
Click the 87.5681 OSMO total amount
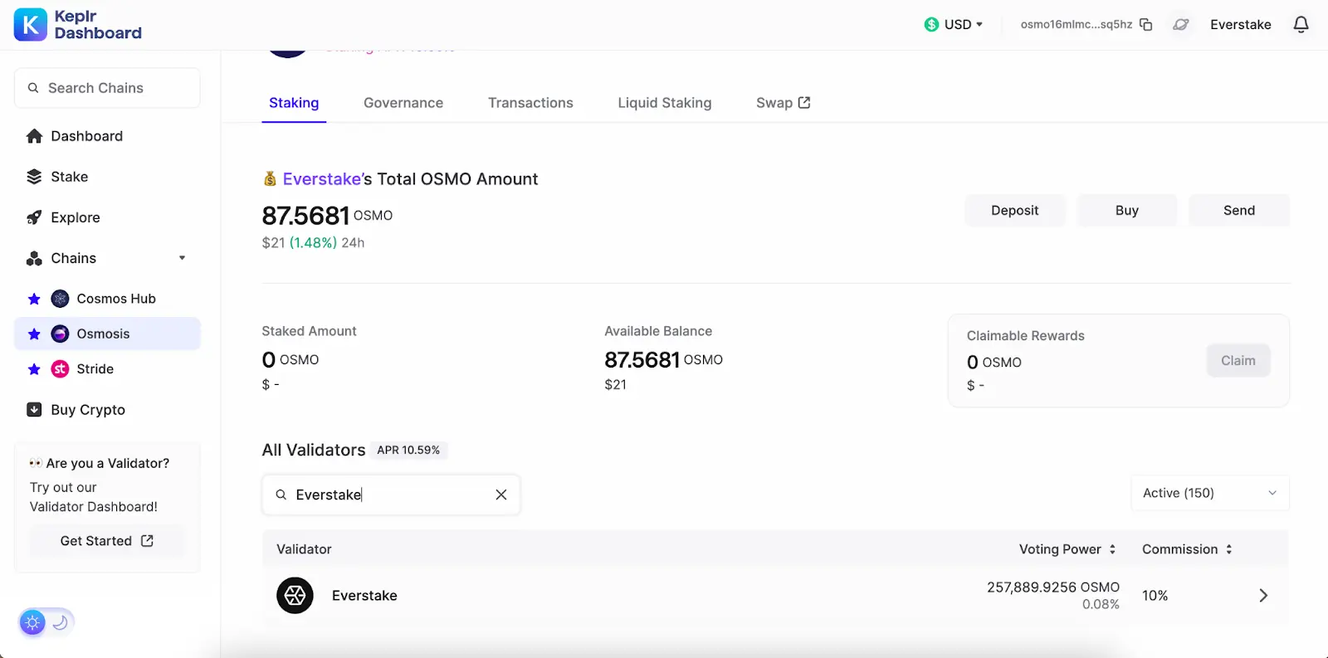(x=327, y=216)
